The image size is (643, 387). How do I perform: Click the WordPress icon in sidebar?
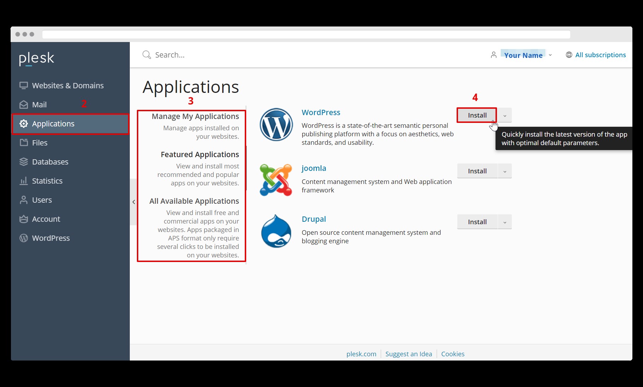pyautogui.click(x=24, y=238)
